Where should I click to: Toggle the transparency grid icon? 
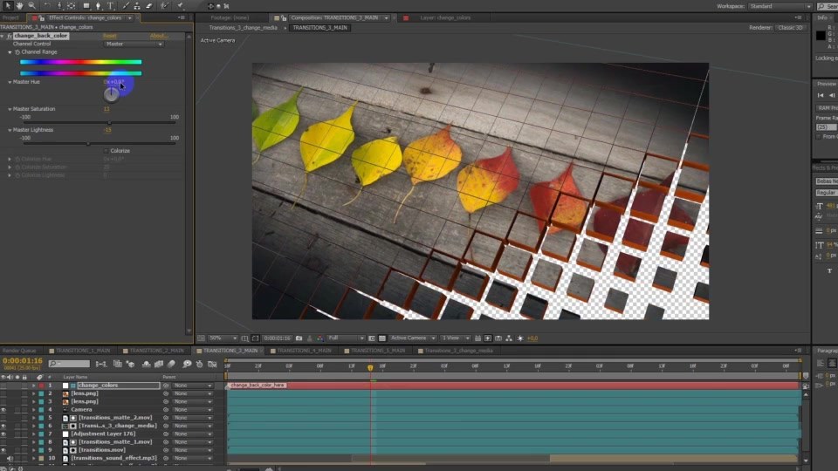click(382, 338)
